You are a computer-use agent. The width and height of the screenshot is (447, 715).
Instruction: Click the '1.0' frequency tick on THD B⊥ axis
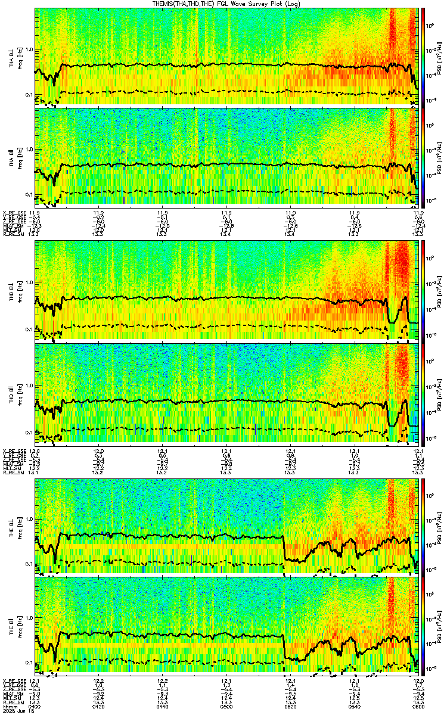pos(29,282)
